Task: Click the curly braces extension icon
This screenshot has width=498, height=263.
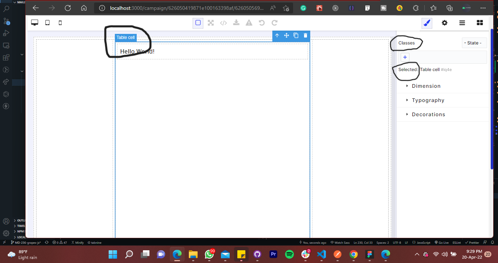Action: 351,8
